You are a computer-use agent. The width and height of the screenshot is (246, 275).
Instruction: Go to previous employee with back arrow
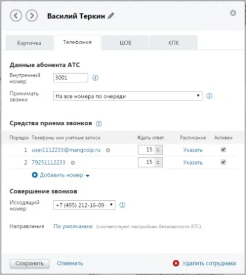click(x=16, y=16)
